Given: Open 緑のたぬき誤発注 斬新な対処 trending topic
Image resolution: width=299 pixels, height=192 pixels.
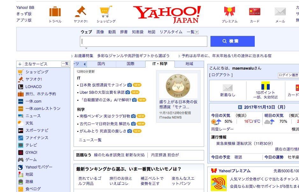Looking at the screenshot, I should pos(119,155).
